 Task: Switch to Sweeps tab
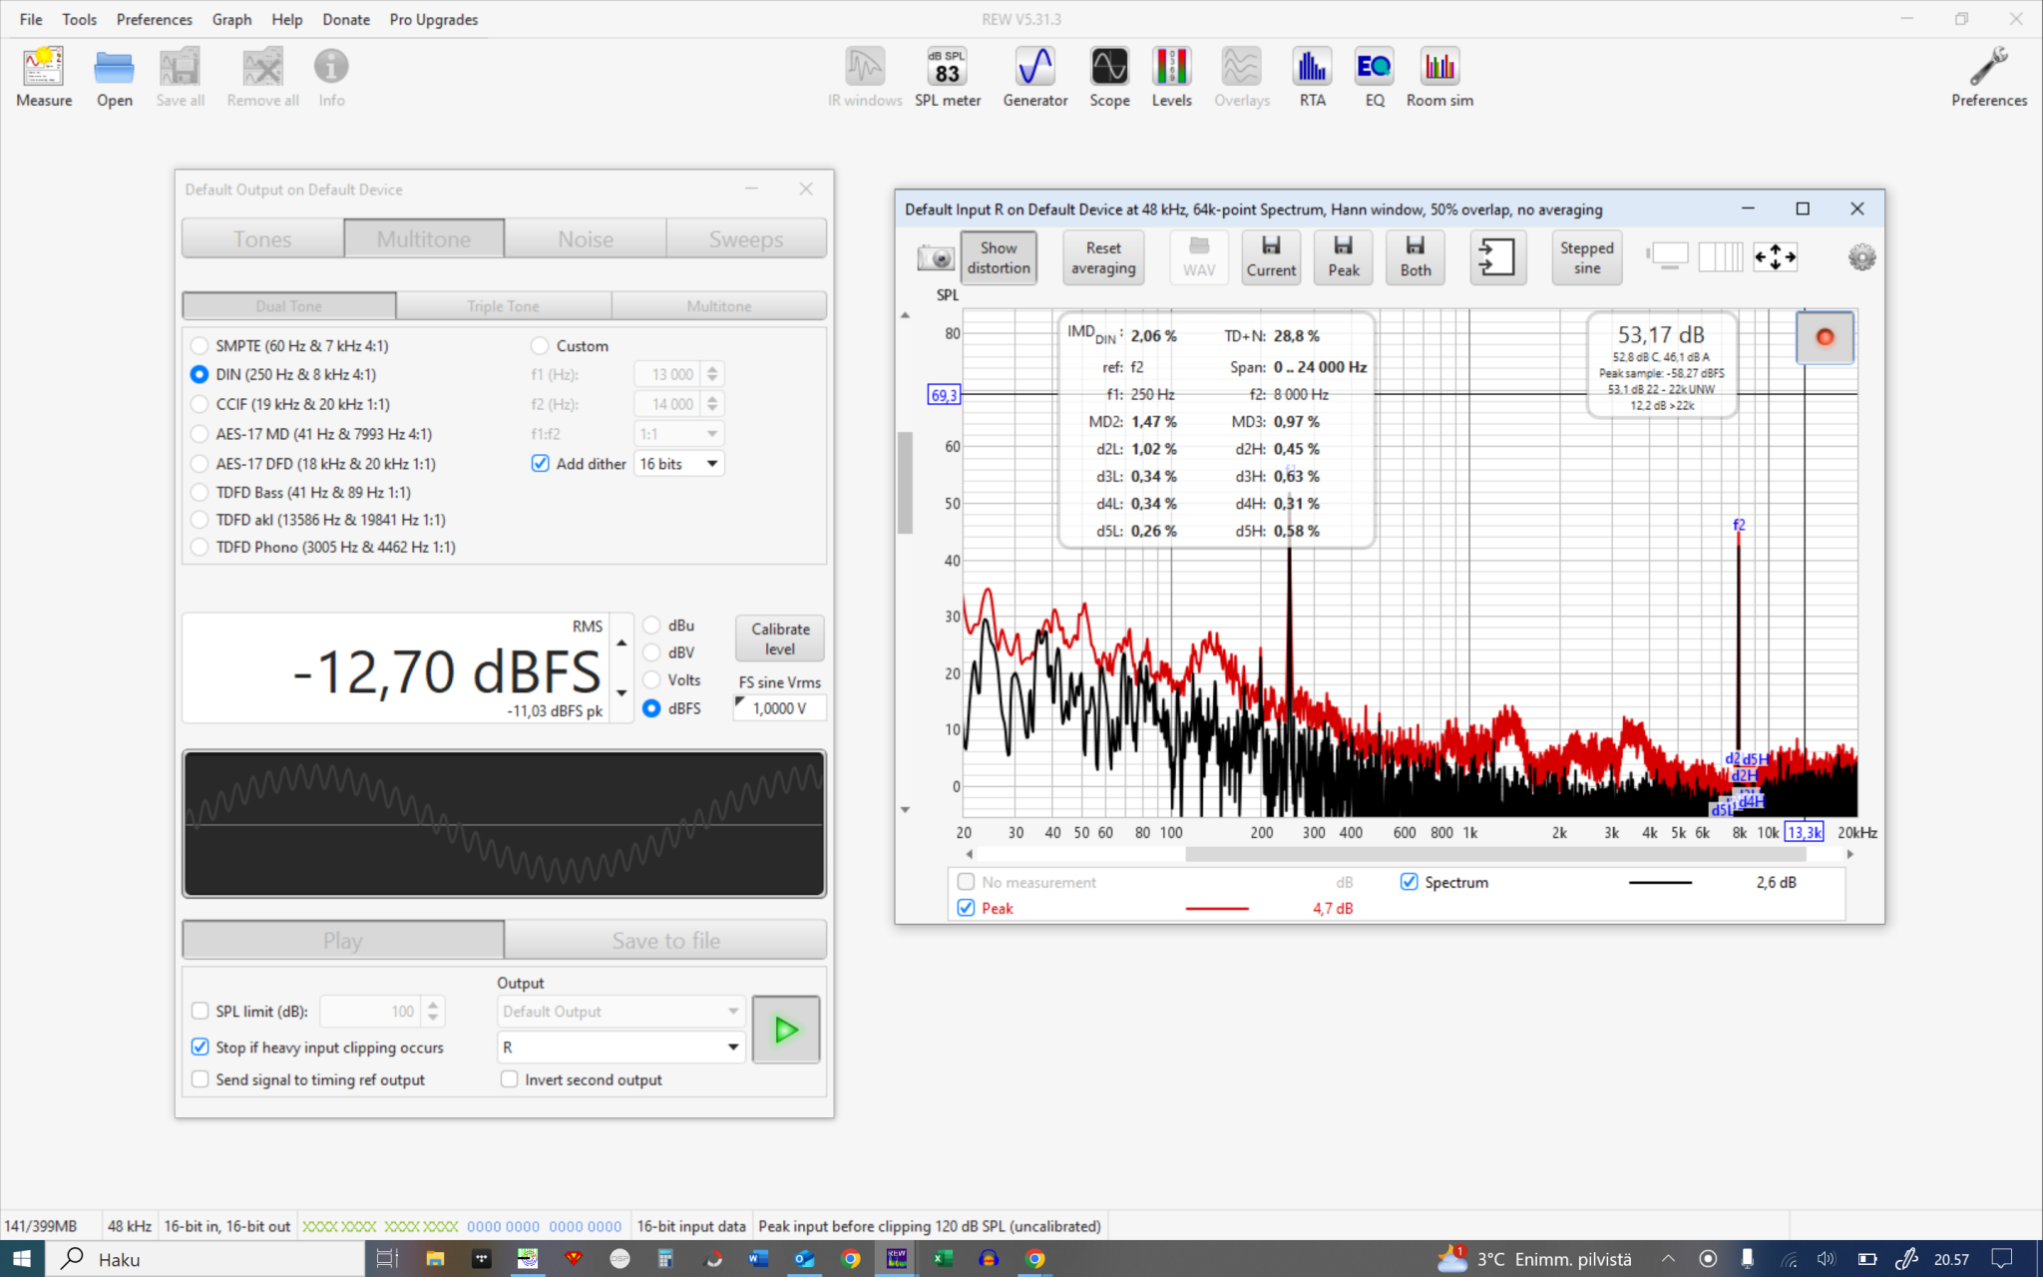pyautogui.click(x=746, y=239)
